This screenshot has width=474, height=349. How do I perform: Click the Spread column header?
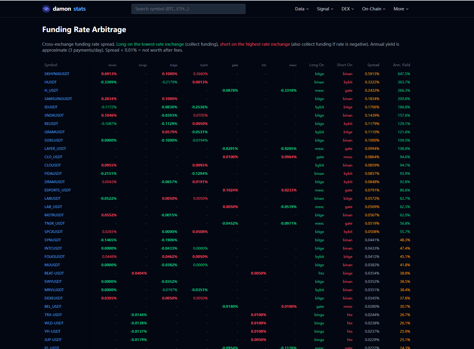click(373, 65)
